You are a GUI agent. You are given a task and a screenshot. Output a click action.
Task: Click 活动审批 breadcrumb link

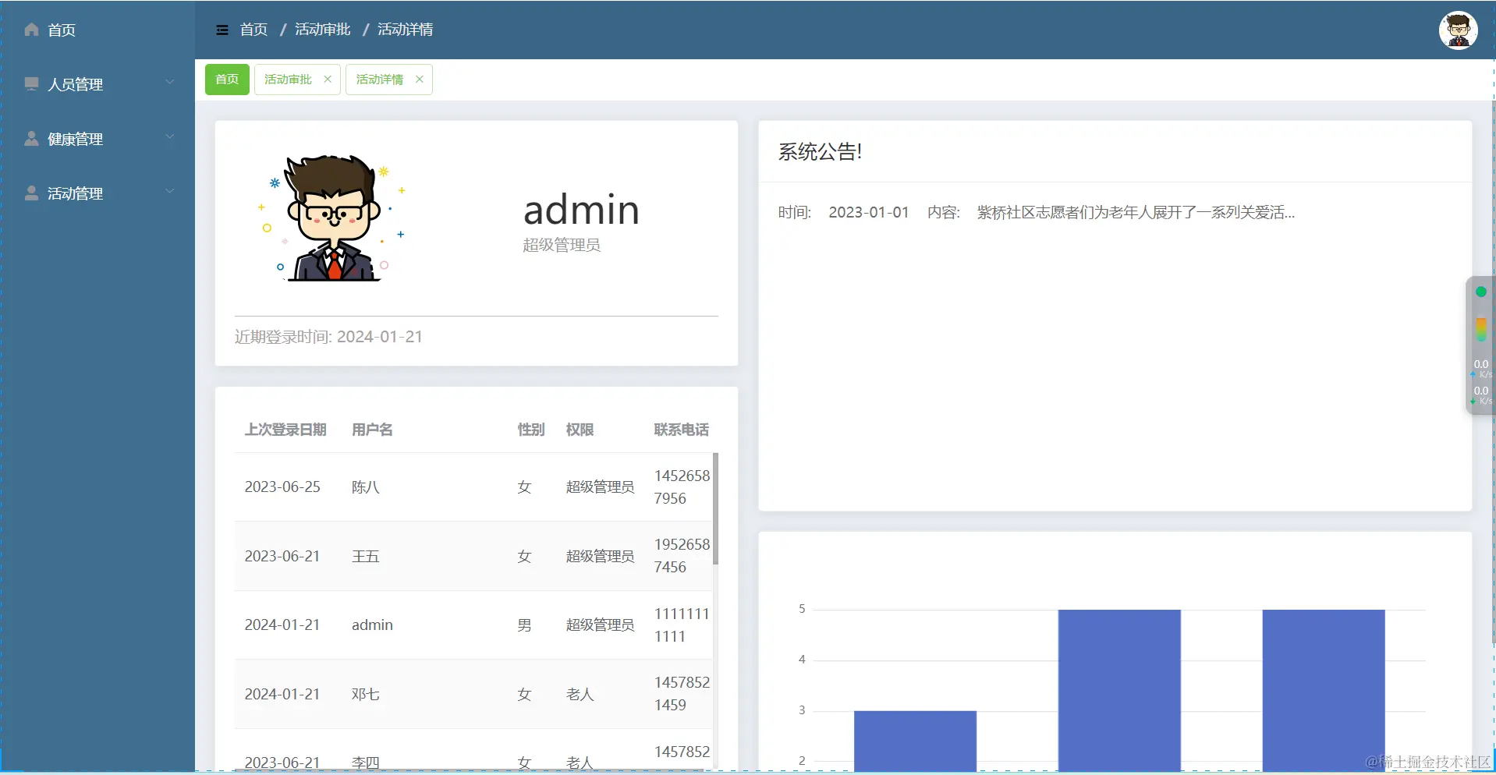322,30
